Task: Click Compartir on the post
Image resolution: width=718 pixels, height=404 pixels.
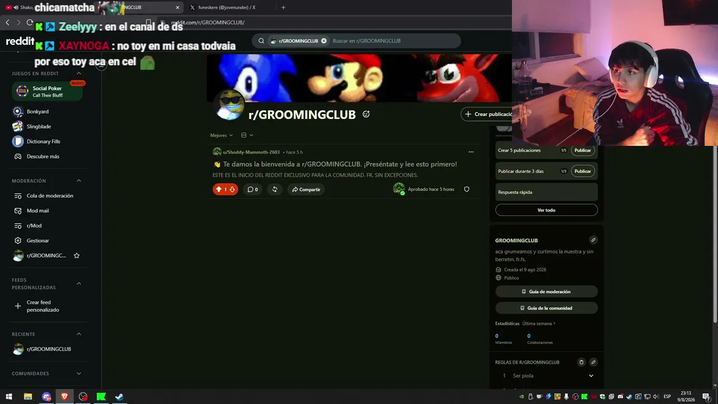Action: [306, 190]
